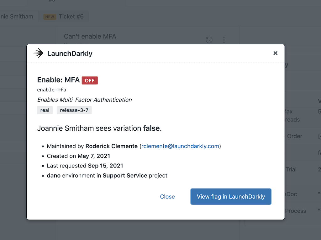
Task: Click the Support Service project name
Action: (125, 176)
